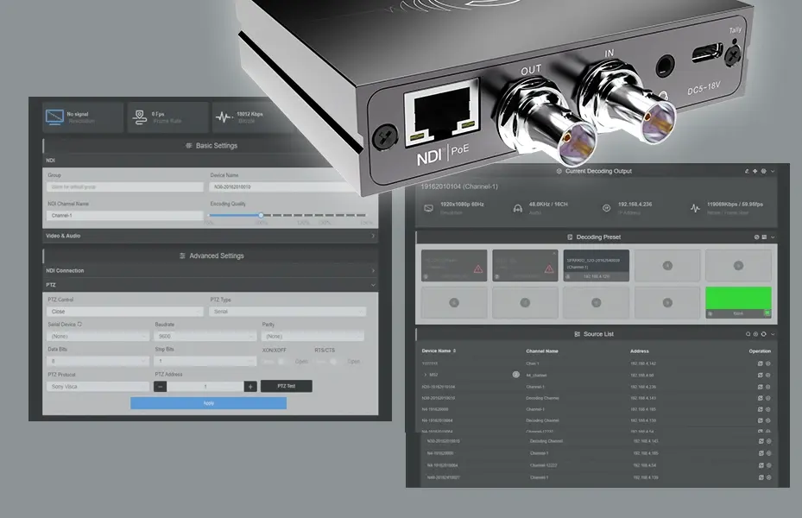Click the blue Apply button
The image size is (802, 518).
[x=208, y=403]
